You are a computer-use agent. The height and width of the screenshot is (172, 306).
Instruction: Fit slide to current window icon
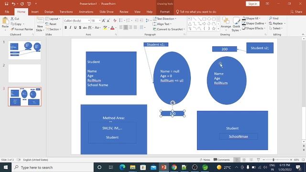click(x=303, y=160)
